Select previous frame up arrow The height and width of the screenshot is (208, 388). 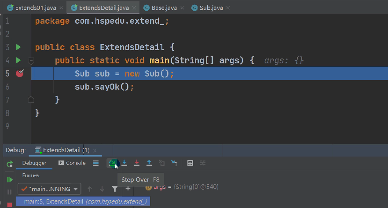click(x=90, y=189)
